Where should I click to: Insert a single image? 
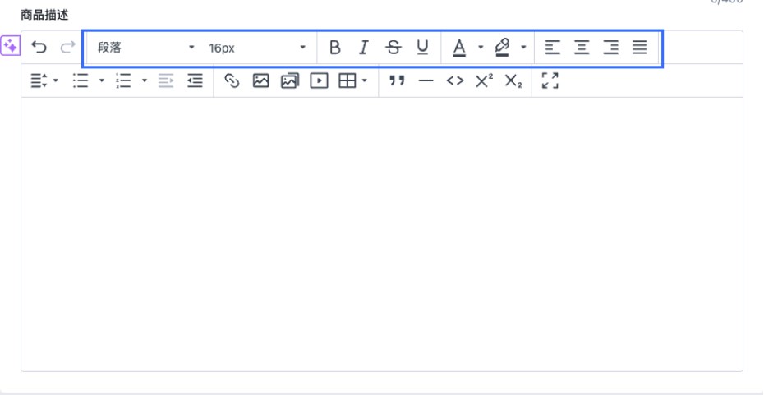(260, 80)
